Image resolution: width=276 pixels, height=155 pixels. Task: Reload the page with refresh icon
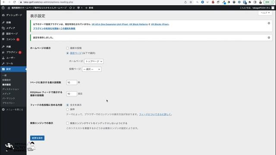click(x=15, y=2)
